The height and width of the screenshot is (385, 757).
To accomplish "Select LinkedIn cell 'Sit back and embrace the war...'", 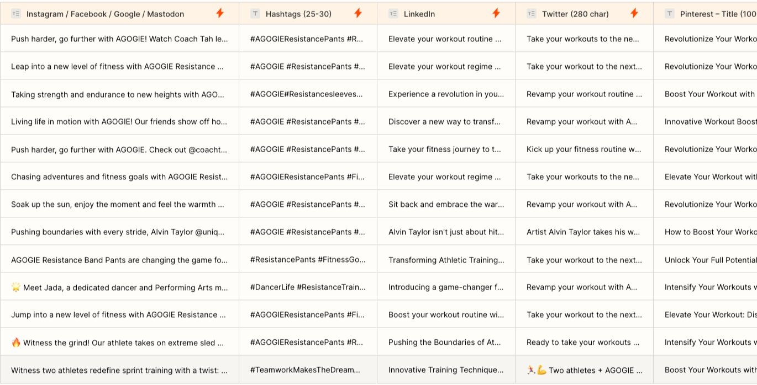I will click(x=446, y=204).
